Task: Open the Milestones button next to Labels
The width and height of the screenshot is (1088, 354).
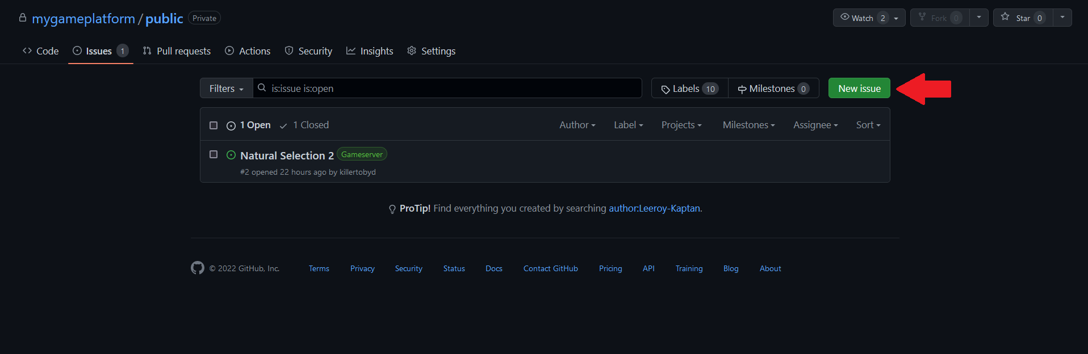Action: (773, 88)
